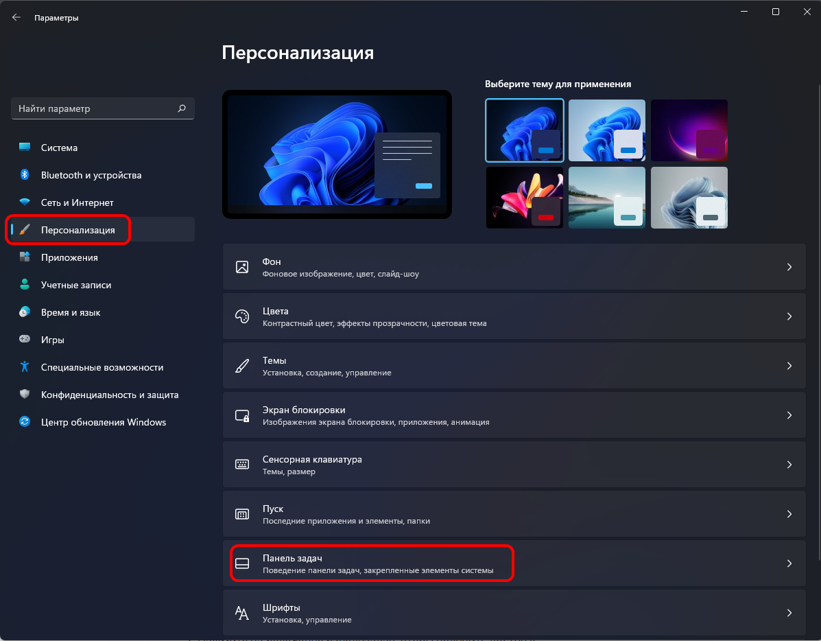The height and width of the screenshot is (641, 821).
Task: Click the Темы brush icon
Action: (242, 366)
